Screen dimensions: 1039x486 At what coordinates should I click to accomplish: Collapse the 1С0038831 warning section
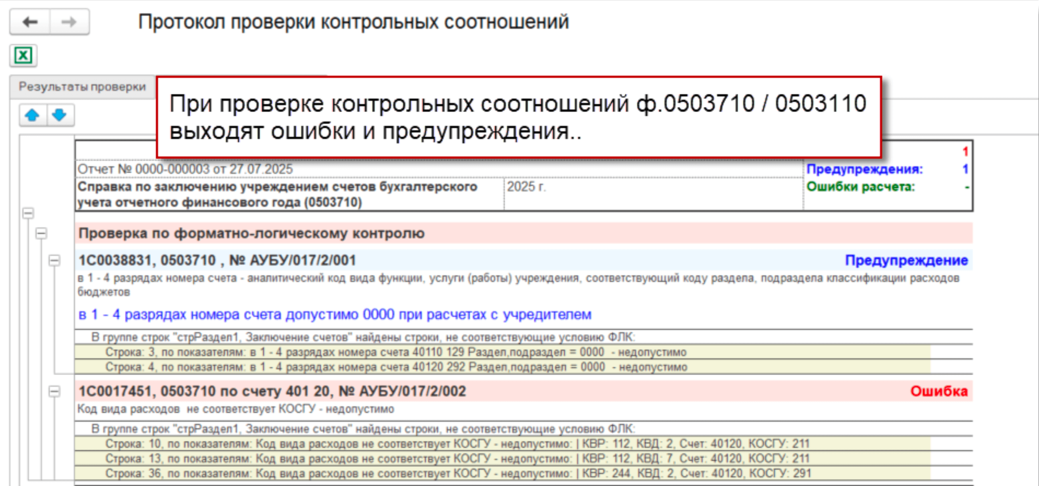54,260
